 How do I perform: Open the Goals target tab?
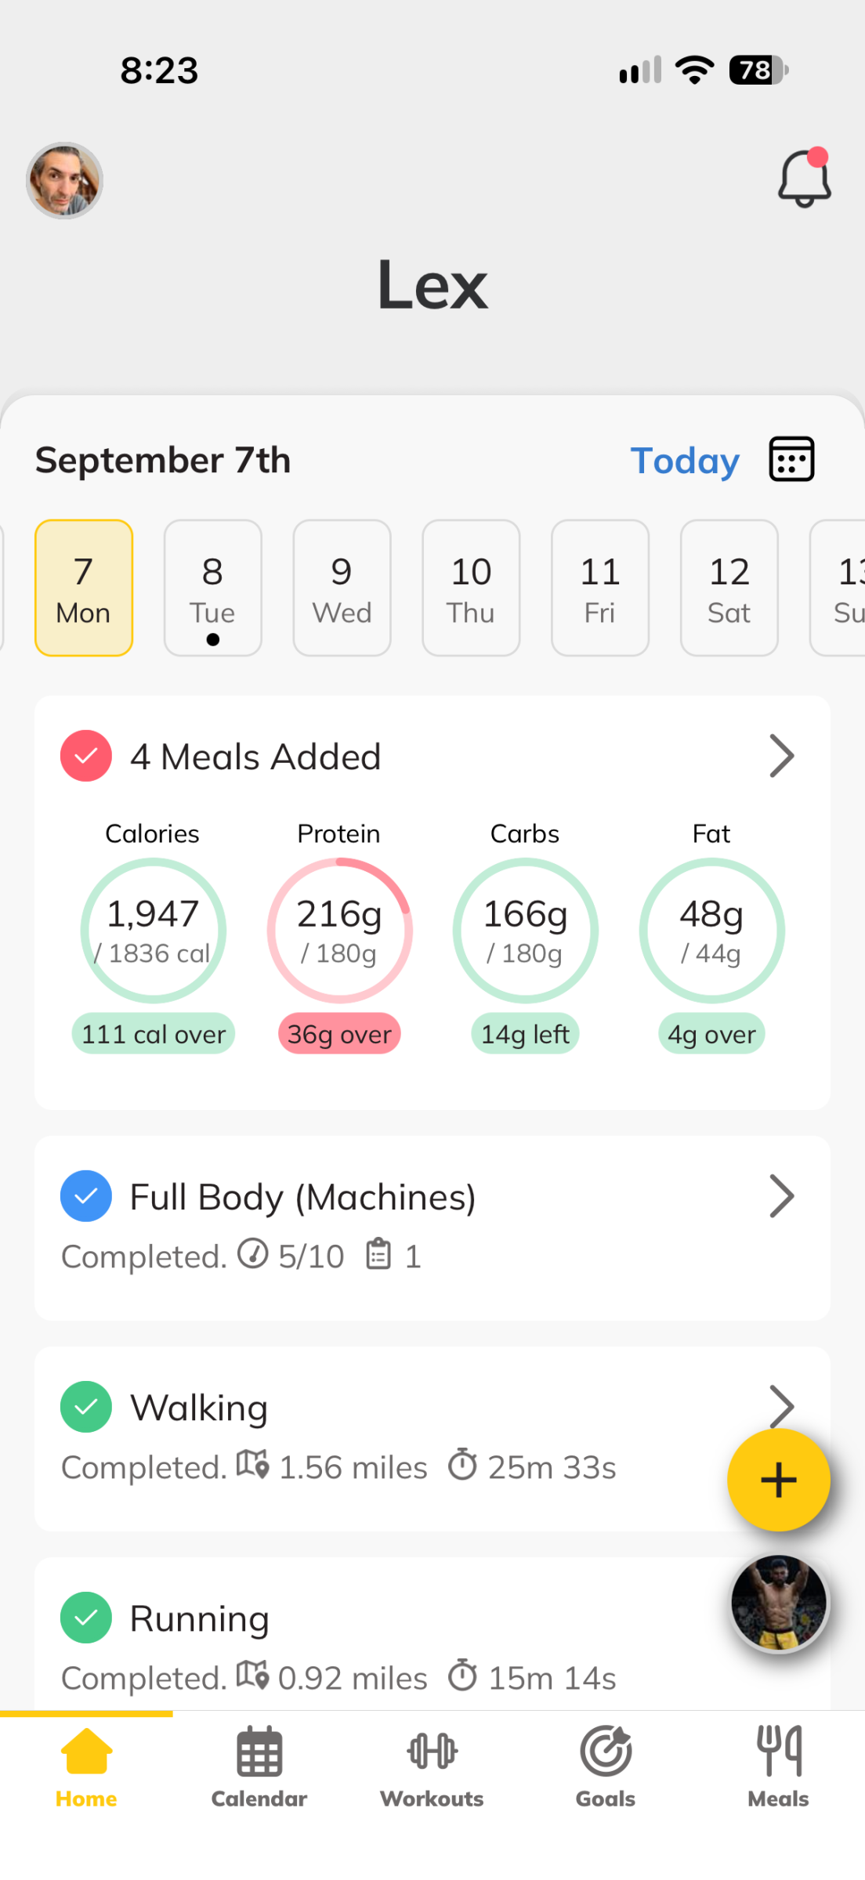pyautogui.click(x=606, y=1767)
